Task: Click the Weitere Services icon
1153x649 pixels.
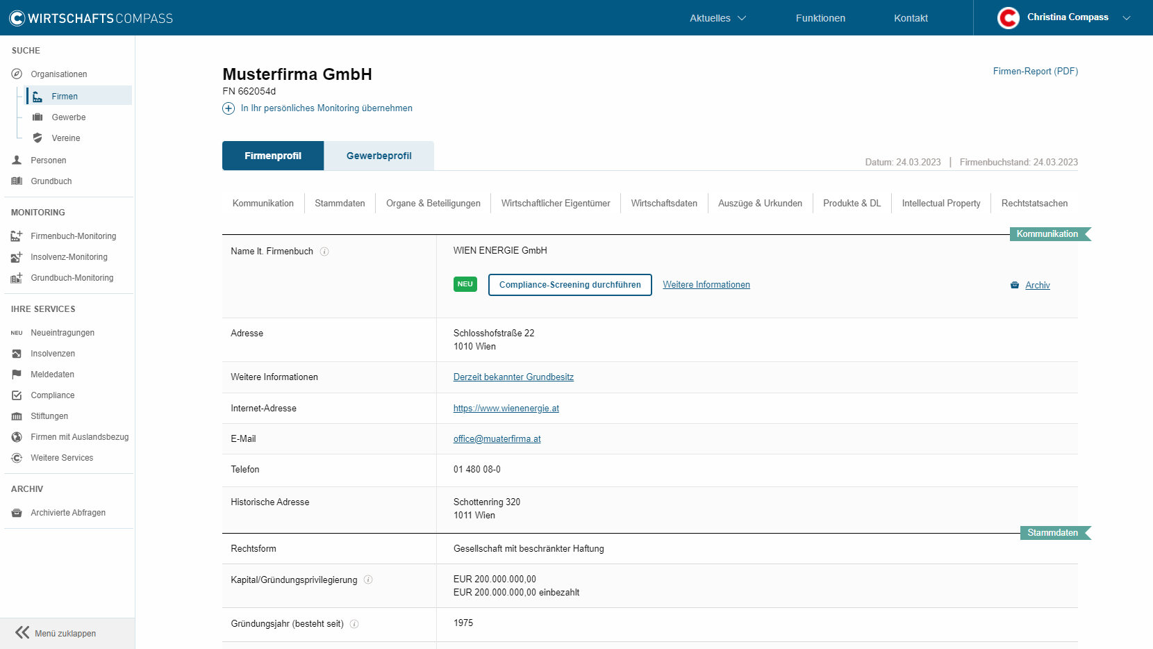Action: pyautogui.click(x=17, y=457)
